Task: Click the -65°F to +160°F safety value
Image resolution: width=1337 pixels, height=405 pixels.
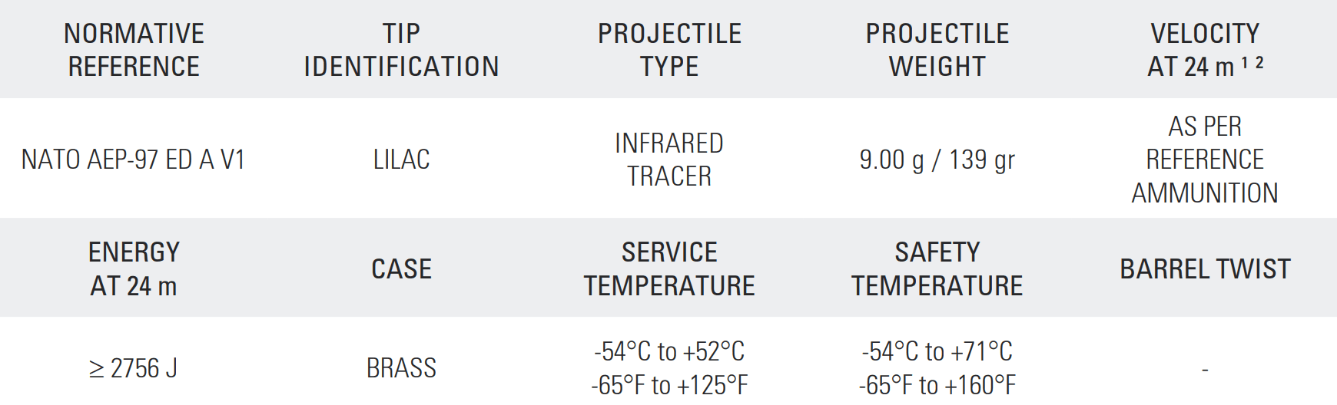Action: (937, 385)
